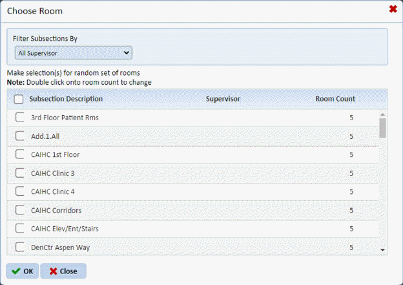Mark the CAIHC Corridors checkbox
403x285 pixels.
click(20, 210)
